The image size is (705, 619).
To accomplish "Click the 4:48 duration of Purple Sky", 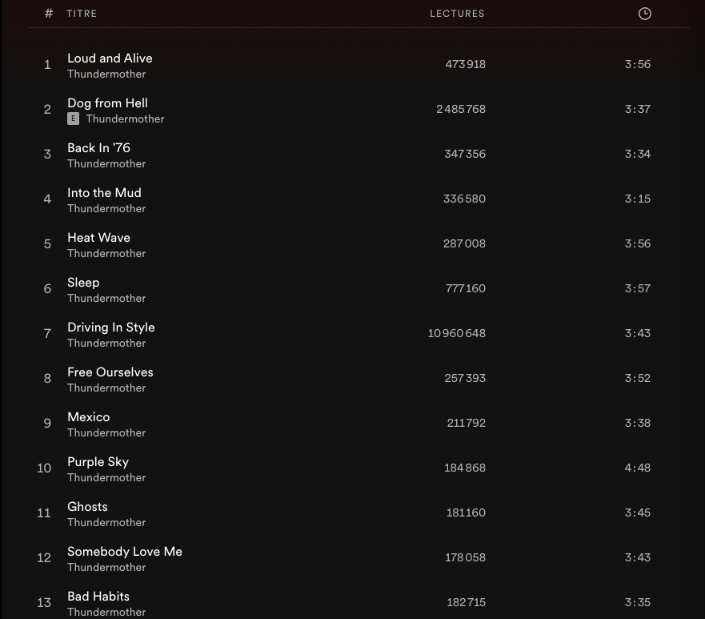I will [x=637, y=468].
